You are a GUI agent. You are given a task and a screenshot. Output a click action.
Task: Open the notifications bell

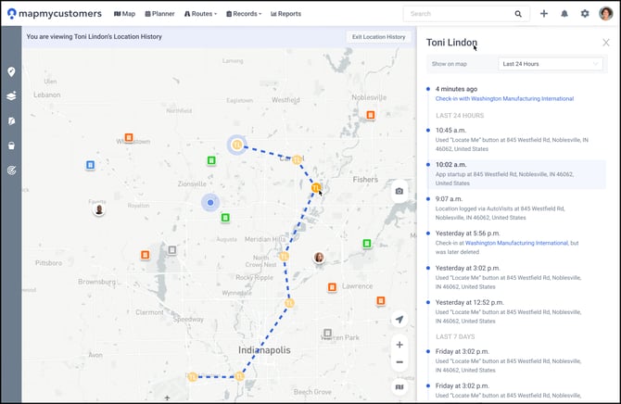click(x=564, y=14)
